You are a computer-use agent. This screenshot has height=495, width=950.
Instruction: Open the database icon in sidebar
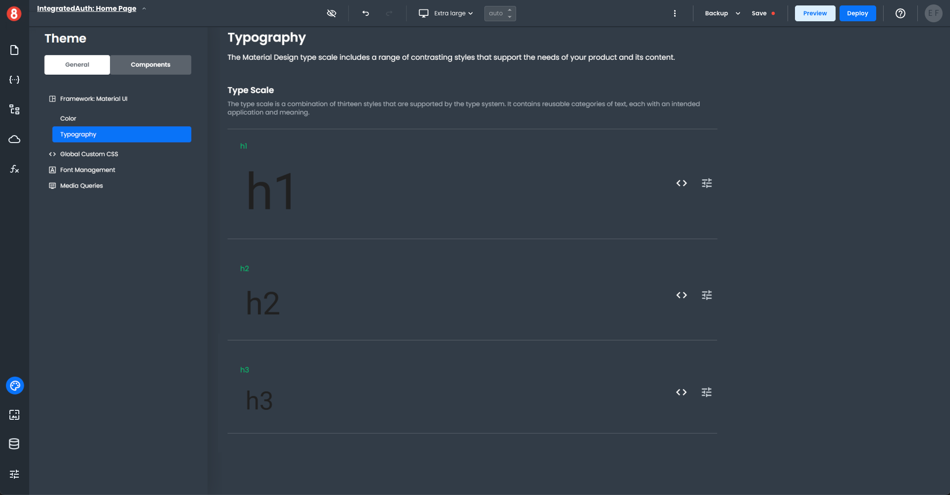pos(14,444)
